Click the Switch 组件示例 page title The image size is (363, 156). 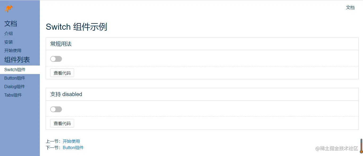77,27
